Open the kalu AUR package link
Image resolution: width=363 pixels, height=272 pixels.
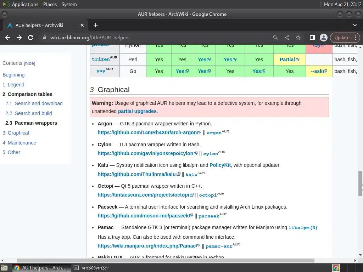pyautogui.click(x=191, y=174)
